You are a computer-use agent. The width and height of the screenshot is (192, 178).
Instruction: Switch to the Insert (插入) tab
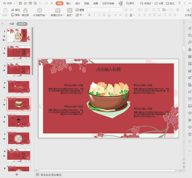coord(69,3)
